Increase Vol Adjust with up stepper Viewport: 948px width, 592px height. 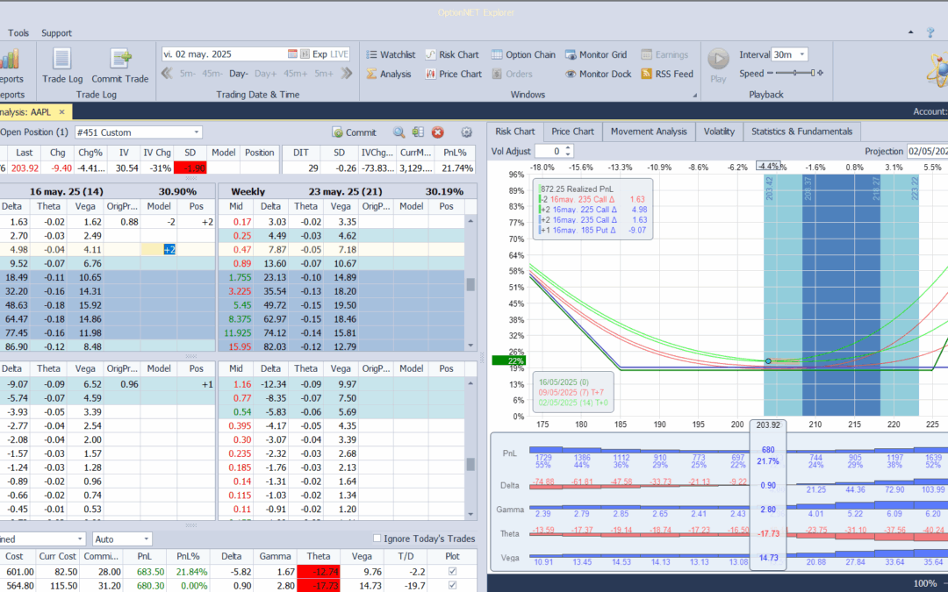coord(568,148)
